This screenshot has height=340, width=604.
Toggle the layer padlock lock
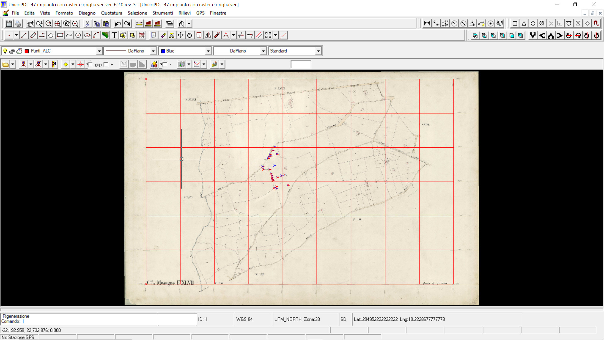pyautogui.click(x=12, y=51)
